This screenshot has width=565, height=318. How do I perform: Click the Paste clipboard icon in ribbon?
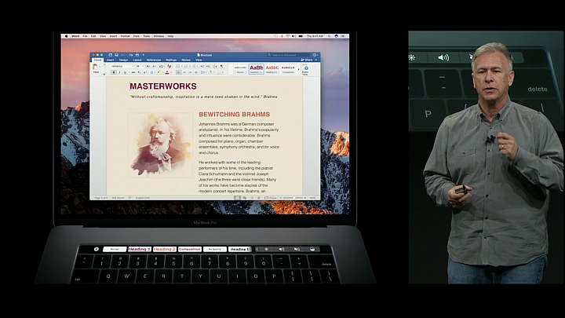point(95,66)
